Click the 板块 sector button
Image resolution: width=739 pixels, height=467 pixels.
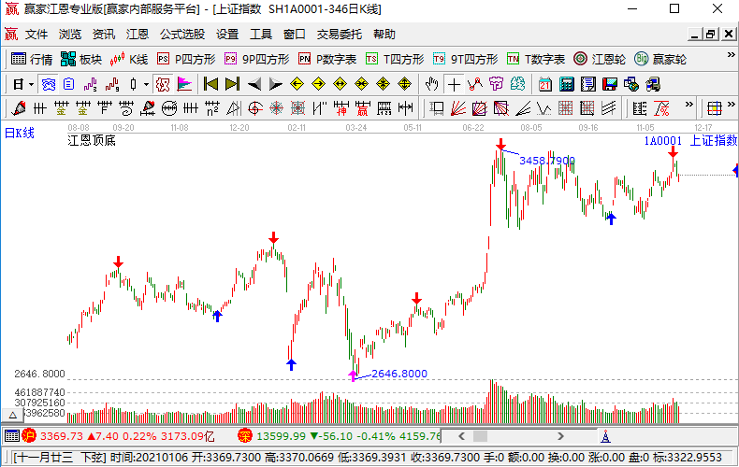point(80,59)
